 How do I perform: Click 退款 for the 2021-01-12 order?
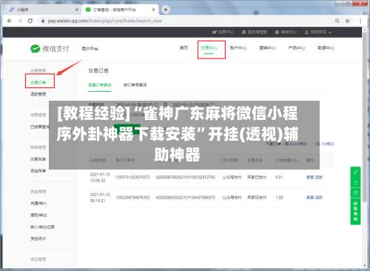tap(319, 198)
